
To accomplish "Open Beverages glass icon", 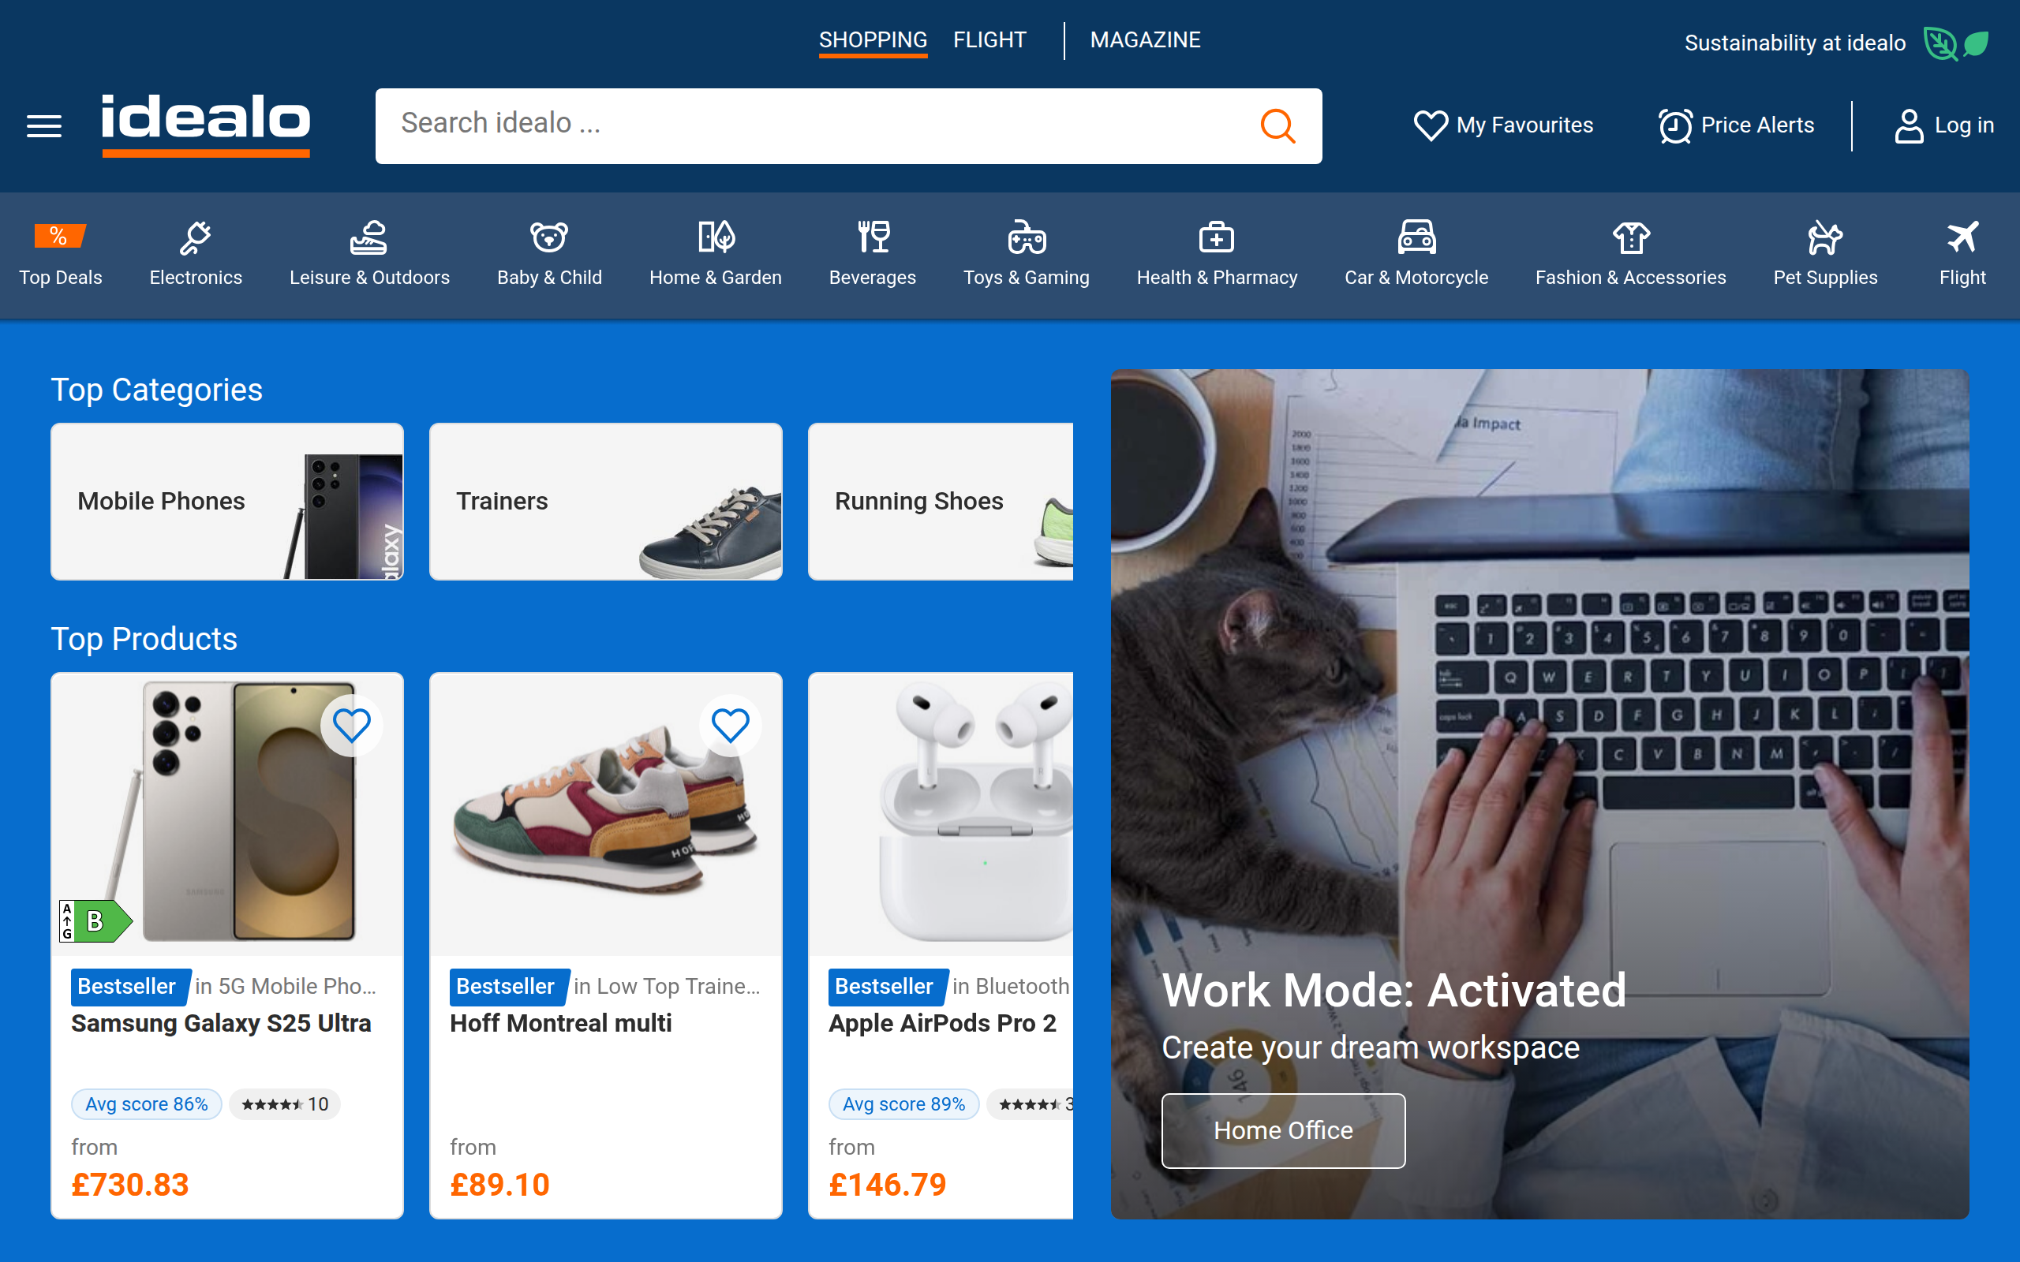I will [x=873, y=237].
